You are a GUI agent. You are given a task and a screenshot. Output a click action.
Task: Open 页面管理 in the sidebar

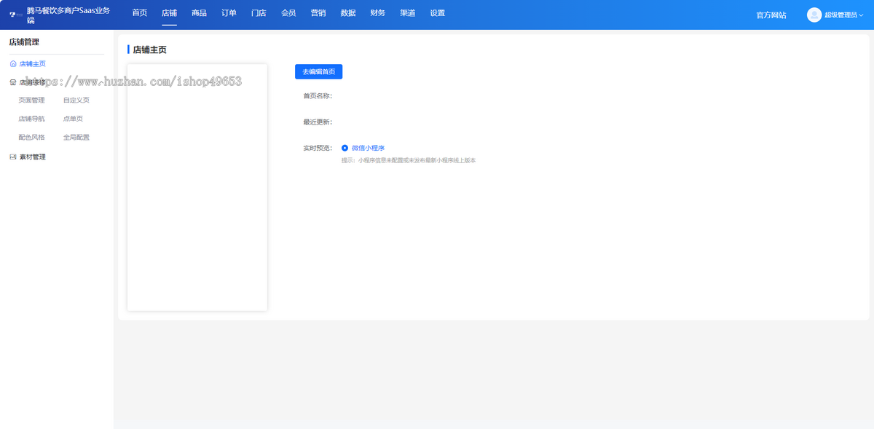(x=31, y=100)
